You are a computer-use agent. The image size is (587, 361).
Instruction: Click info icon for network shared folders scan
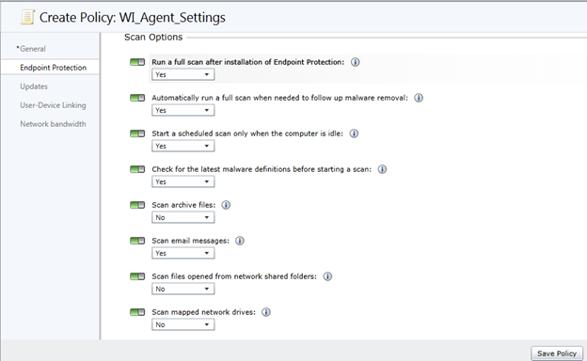(327, 276)
